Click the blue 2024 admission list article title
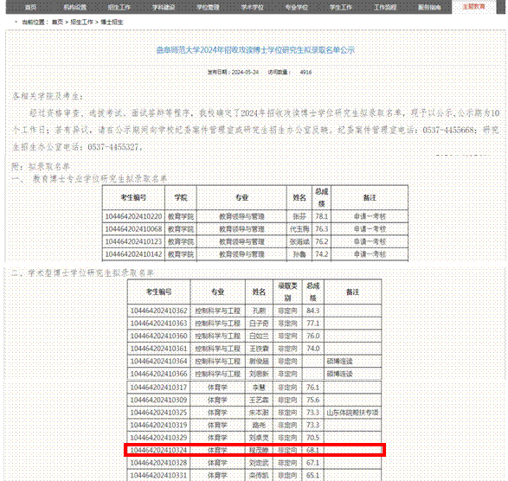 (x=255, y=50)
